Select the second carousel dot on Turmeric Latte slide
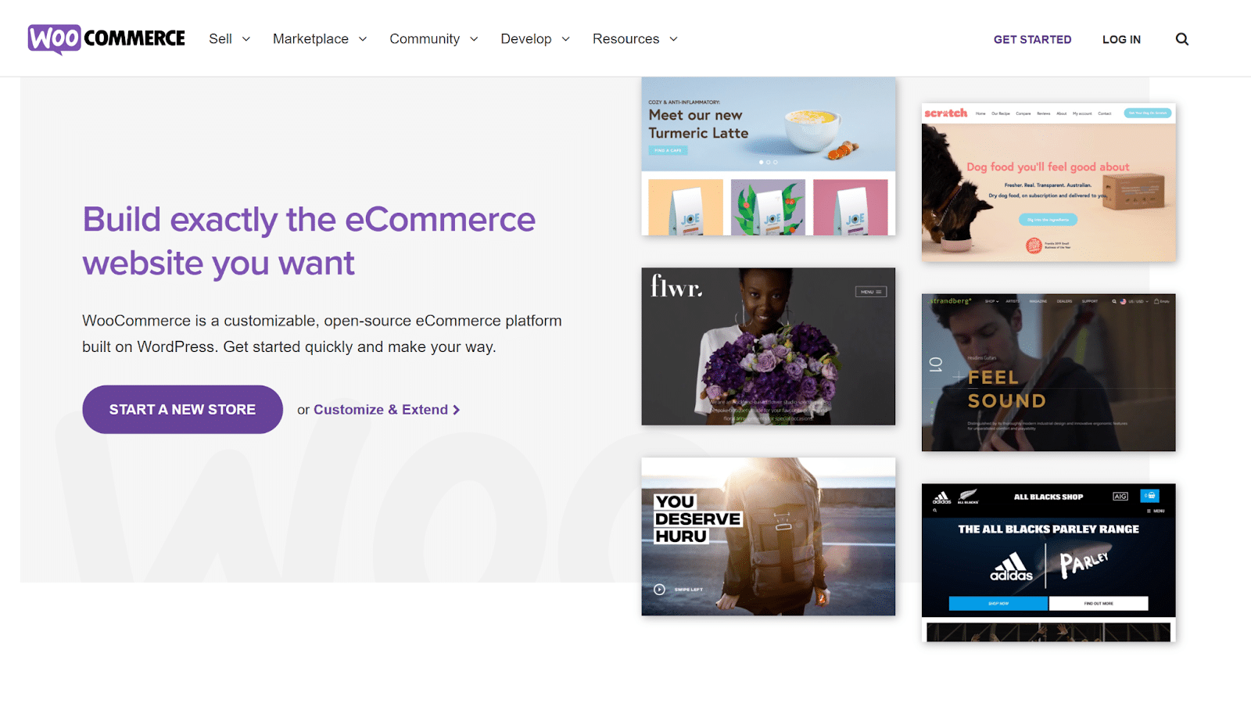Image resolution: width=1251 pixels, height=707 pixels. click(x=769, y=162)
